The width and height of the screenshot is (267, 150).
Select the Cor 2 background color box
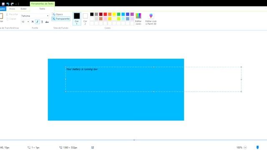click(x=85, y=19)
